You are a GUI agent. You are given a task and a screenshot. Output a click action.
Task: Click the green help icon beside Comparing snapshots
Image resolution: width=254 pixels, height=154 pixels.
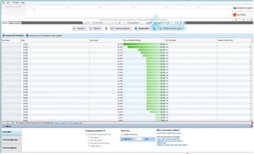point(104,131)
